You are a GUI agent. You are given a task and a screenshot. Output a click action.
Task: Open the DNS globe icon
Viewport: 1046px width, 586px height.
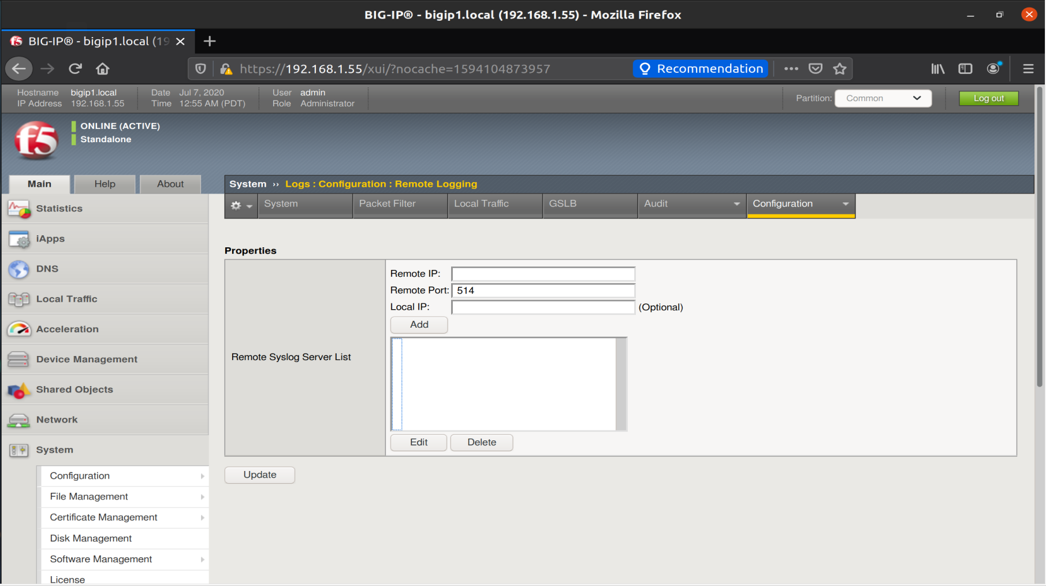(19, 269)
